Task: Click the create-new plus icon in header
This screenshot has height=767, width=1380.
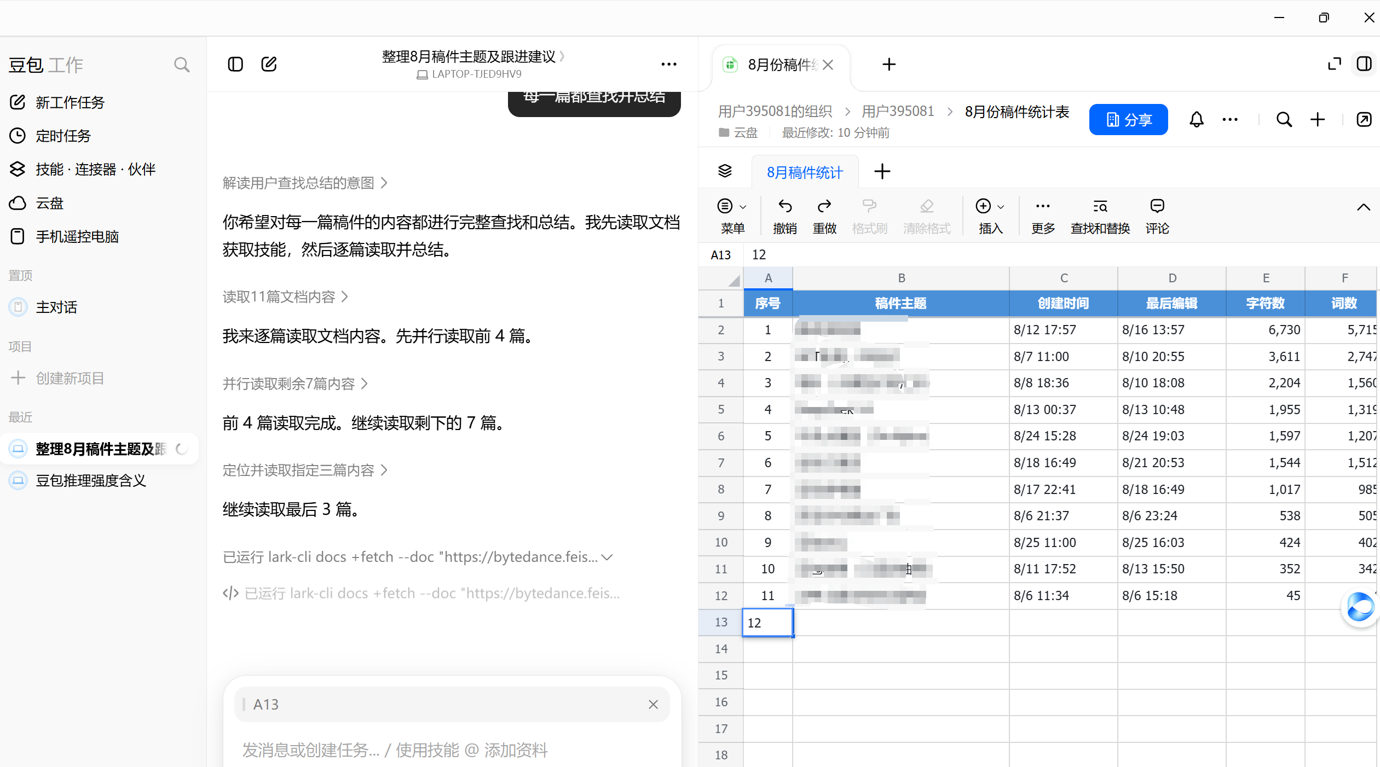Action: pyautogui.click(x=1318, y=119)
